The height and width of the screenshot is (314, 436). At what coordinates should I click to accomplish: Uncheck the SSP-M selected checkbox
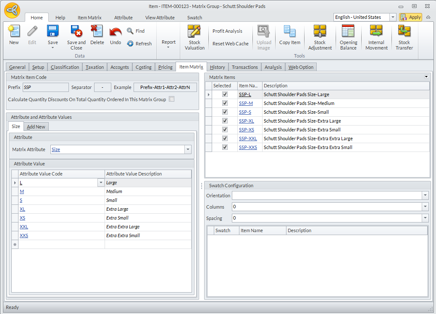(225, 103)
